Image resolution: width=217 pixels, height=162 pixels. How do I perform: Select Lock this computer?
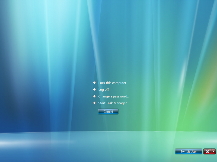coord(112,83)
